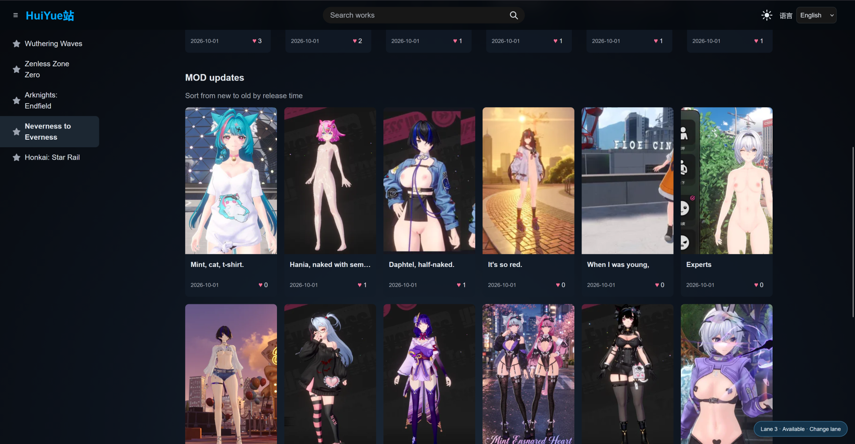Open the It's so red title

pos(505,265)
